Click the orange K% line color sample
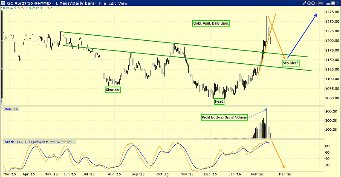341x177 pixels. 64,142
